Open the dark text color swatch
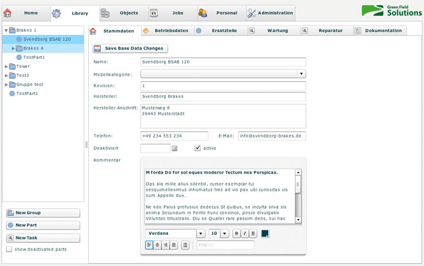424x266 pixels. click(265, 233)
